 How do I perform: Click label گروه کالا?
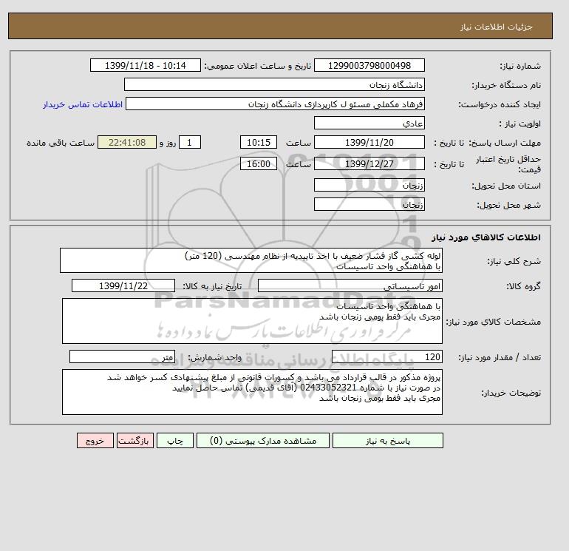524,286
